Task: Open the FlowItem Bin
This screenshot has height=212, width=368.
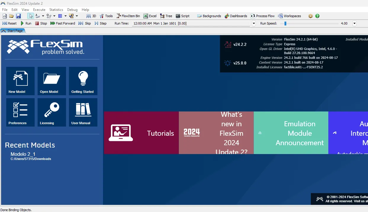Action: (128, 16)
